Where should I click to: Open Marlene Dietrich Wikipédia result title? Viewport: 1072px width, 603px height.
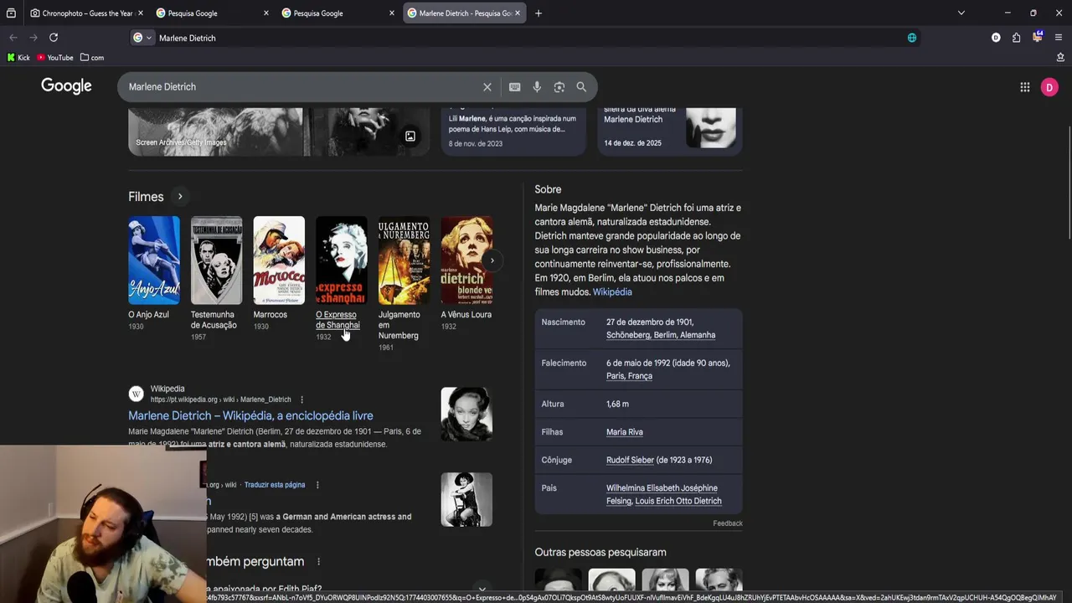pos(250,415)
